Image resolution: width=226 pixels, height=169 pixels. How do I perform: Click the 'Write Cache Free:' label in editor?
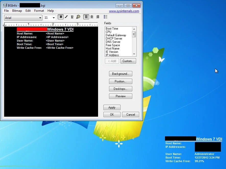coord(29,48)
